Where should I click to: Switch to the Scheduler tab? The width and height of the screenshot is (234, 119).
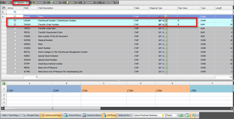[89, 2]
